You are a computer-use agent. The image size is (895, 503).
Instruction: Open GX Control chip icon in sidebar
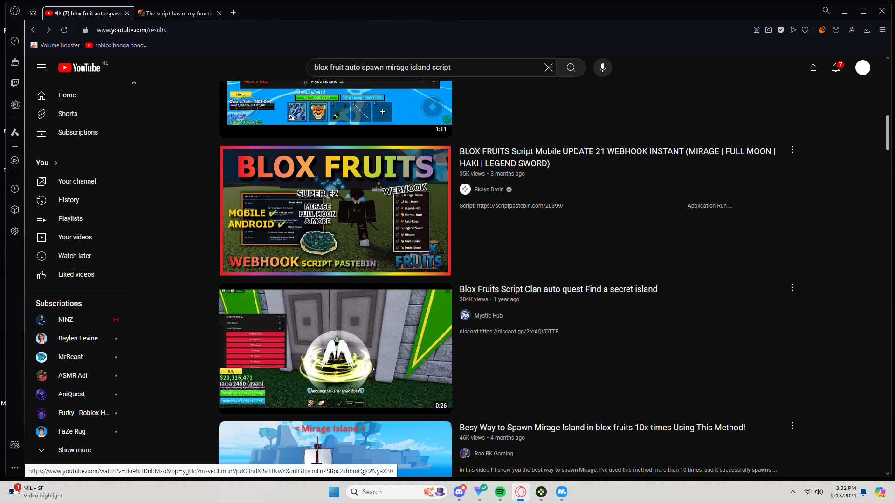15,104
